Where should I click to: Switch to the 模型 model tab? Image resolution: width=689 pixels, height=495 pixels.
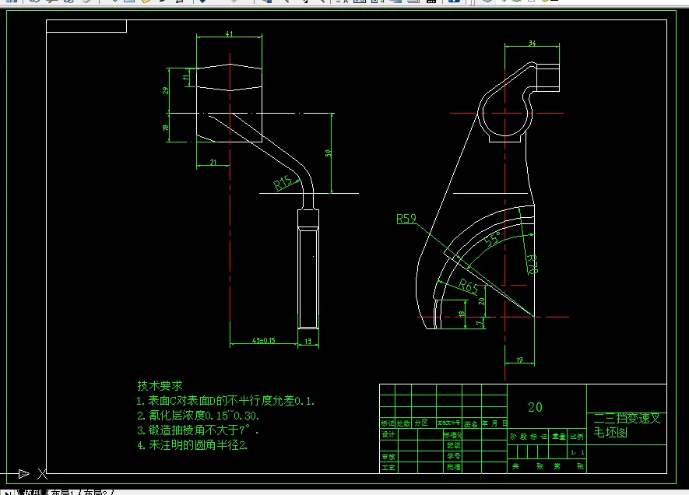(x=32, y=493)
